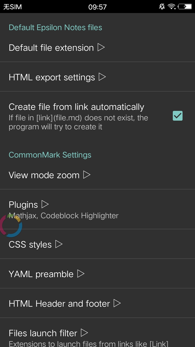The image size is (195, 347).
Task: Select the YAML preamble menu item
Action: pyautogui.click(x=97, y=274)
